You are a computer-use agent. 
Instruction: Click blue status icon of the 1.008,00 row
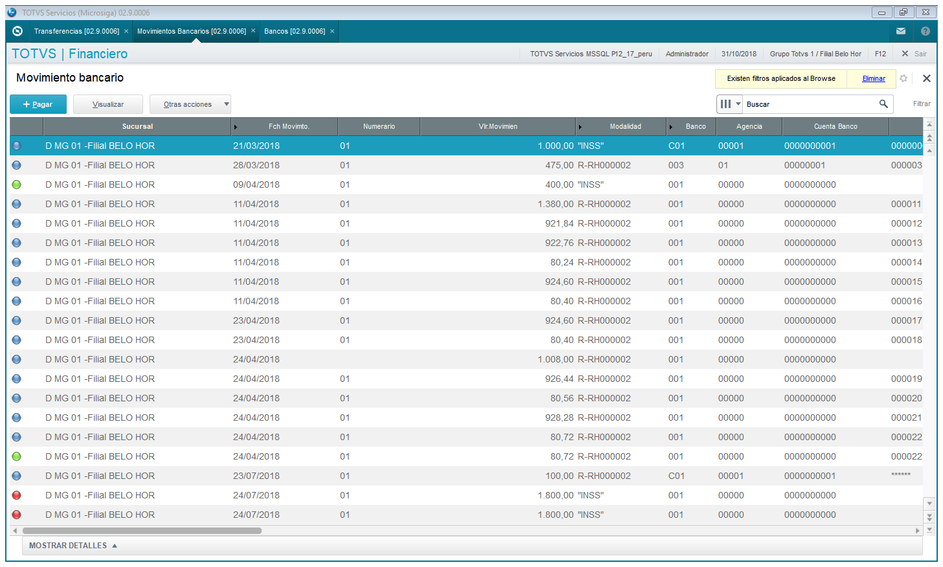(17, 359)
